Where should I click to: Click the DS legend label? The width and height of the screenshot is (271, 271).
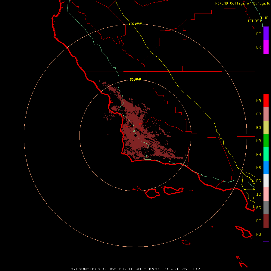(258, 181)
